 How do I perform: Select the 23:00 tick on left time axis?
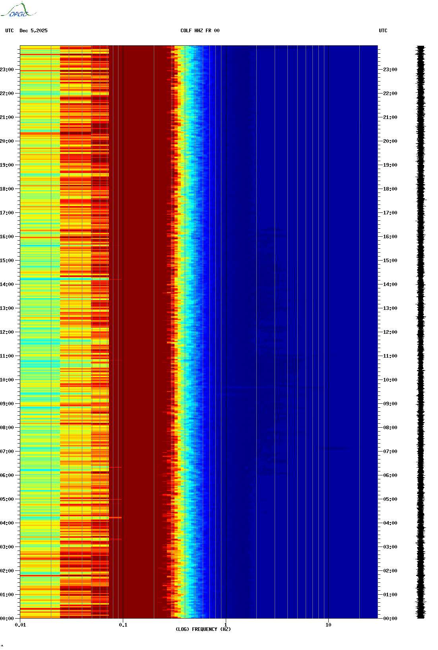point(7,70)
